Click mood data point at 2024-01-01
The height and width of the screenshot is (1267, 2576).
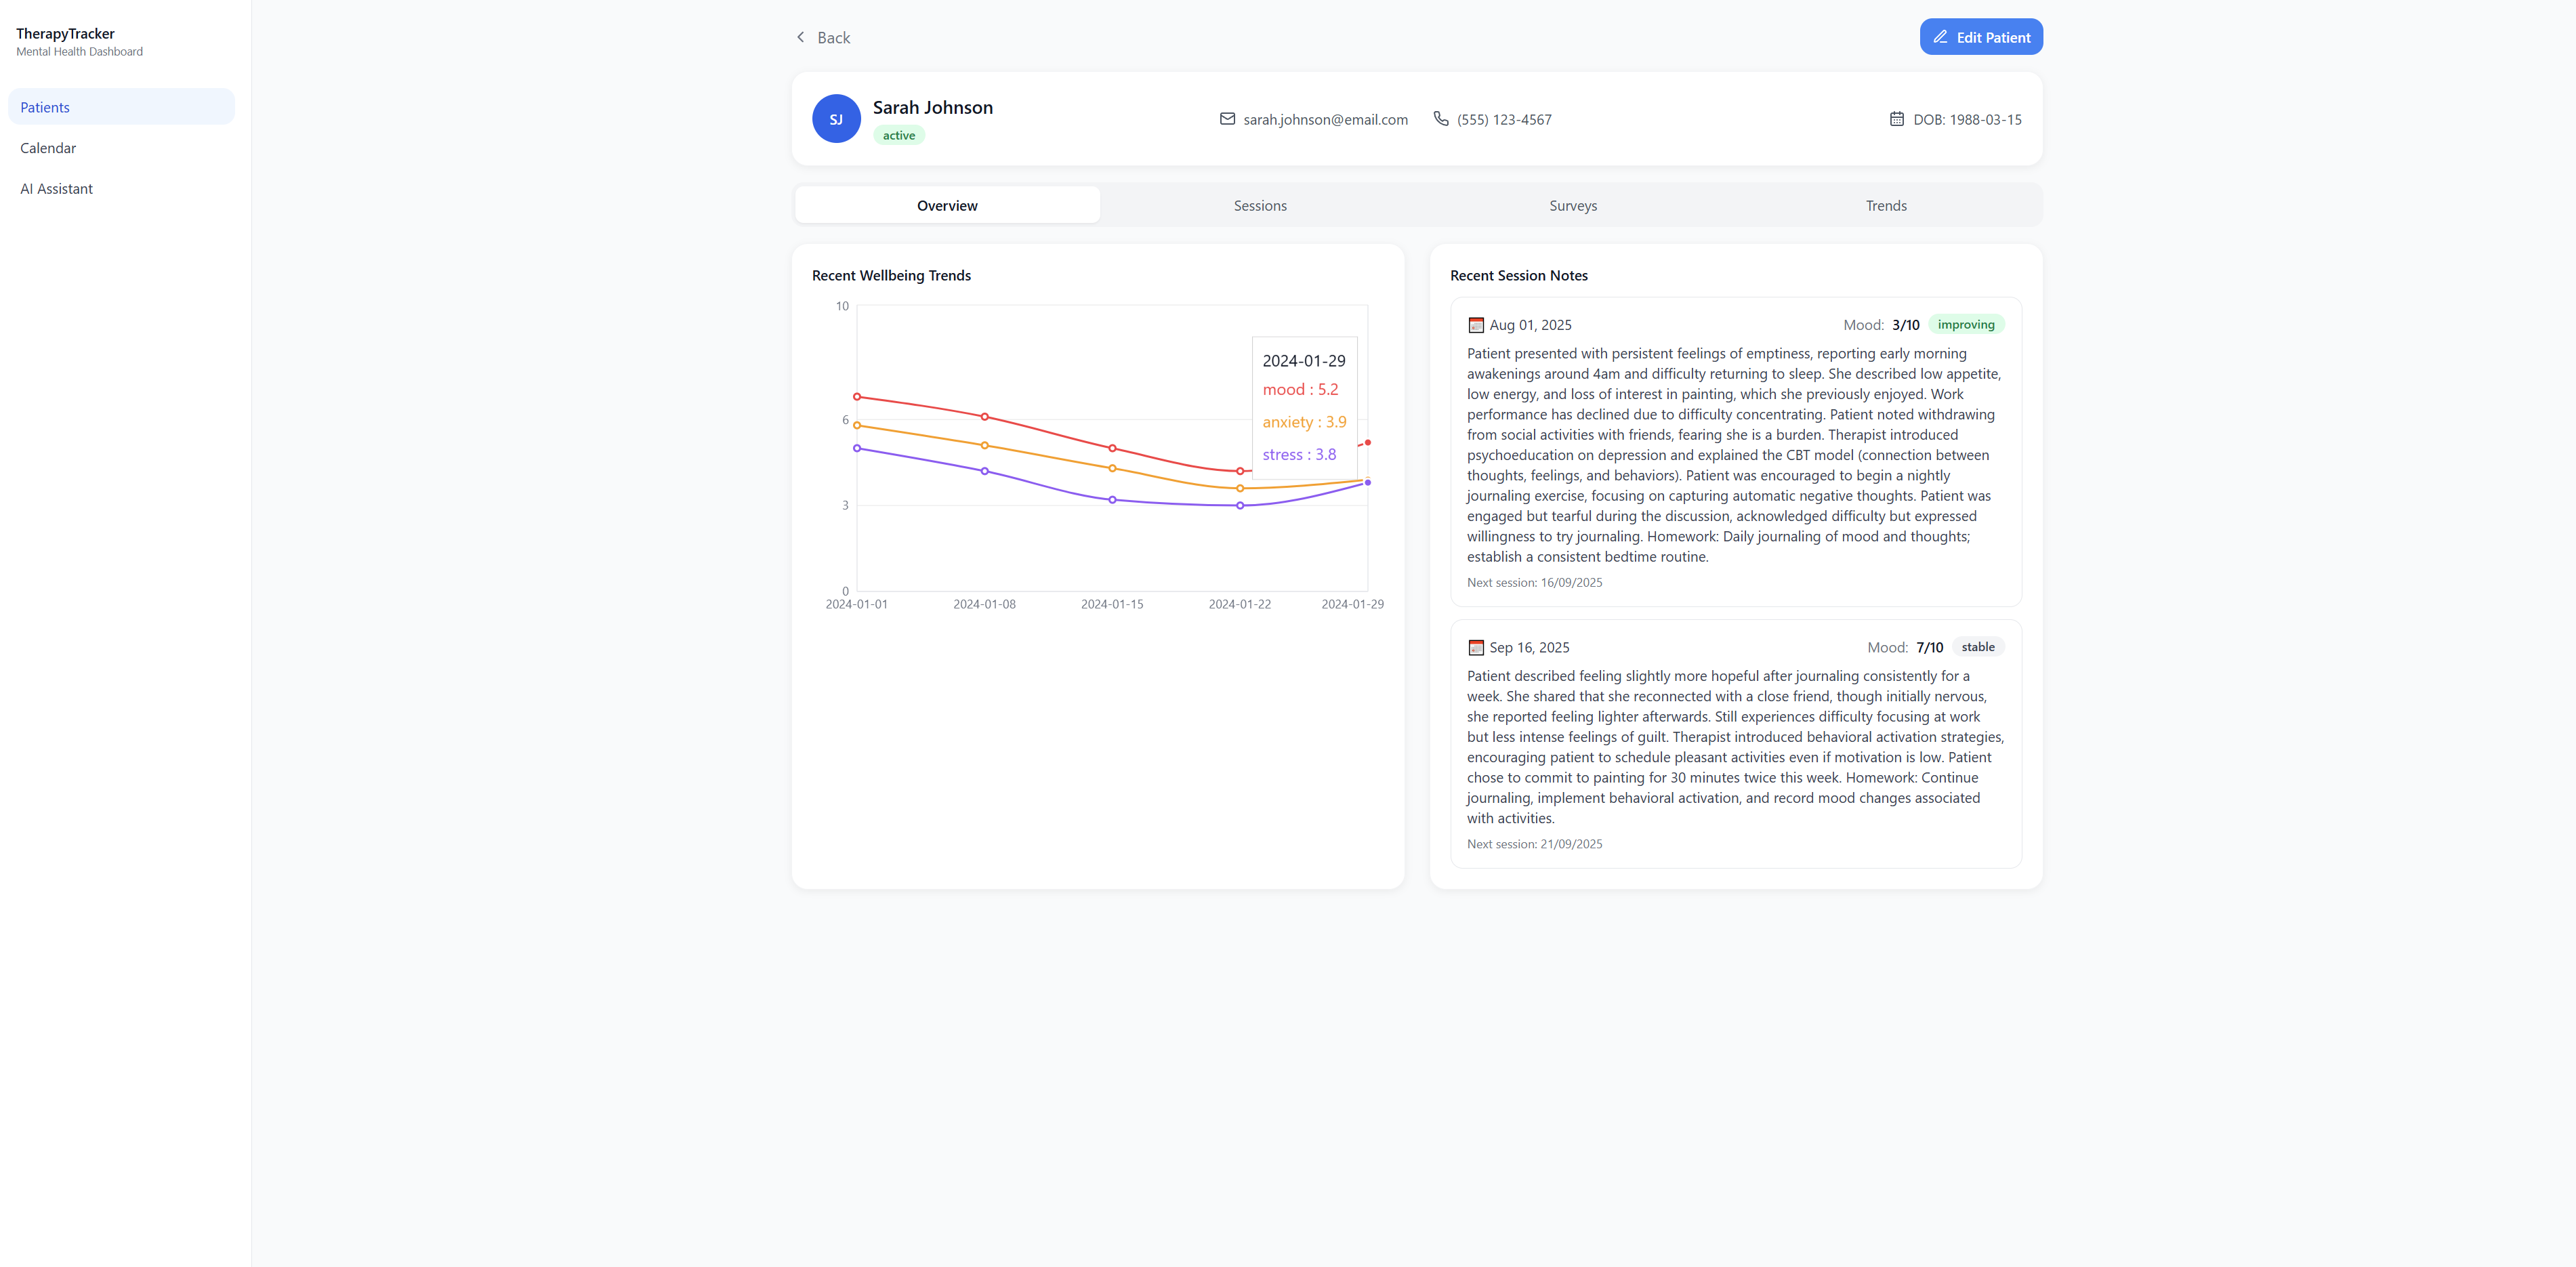(x=857, y=397)
